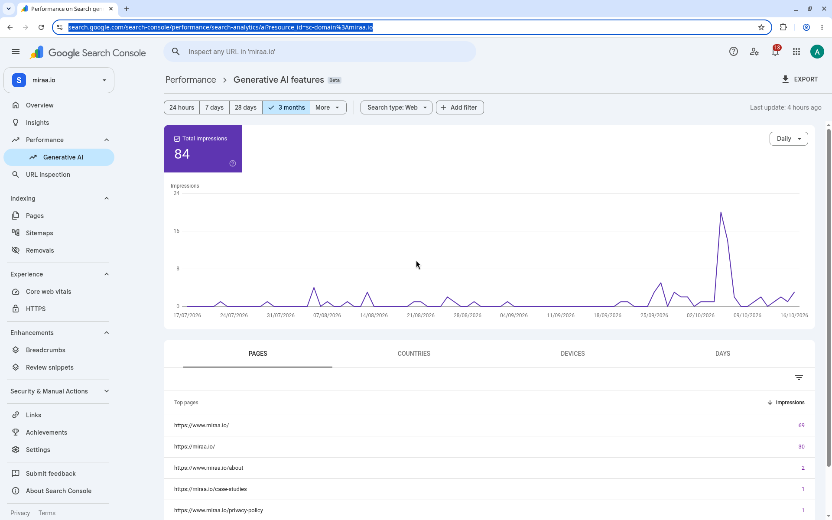832x520 pixels.
Task: Open Achievements in sidebar
Action: pos(59,432)
